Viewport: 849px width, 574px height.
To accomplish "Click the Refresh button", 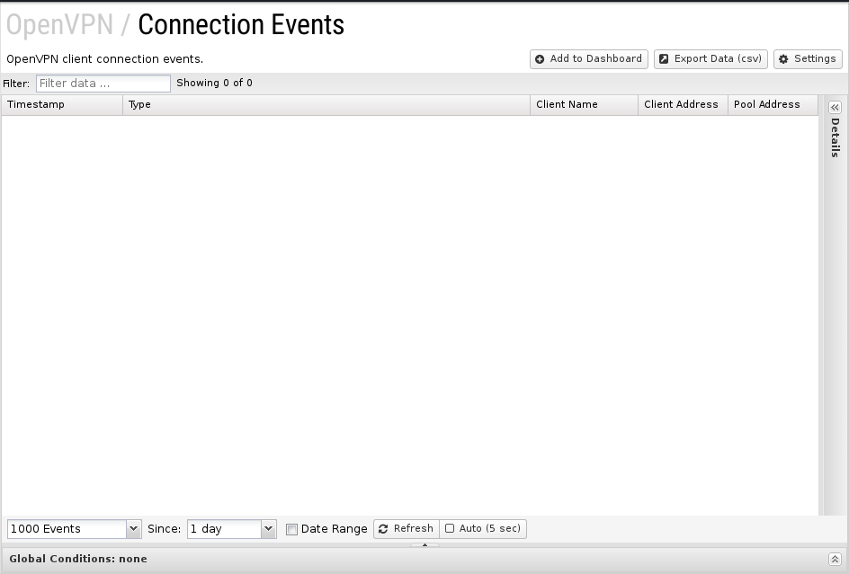I will tap(407, 528).
